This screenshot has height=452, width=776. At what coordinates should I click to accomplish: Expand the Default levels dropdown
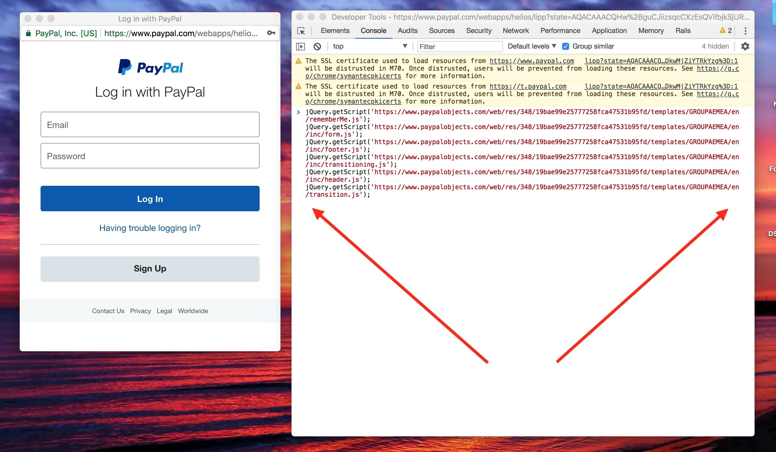pyautogui.click(x=532, y=46)
